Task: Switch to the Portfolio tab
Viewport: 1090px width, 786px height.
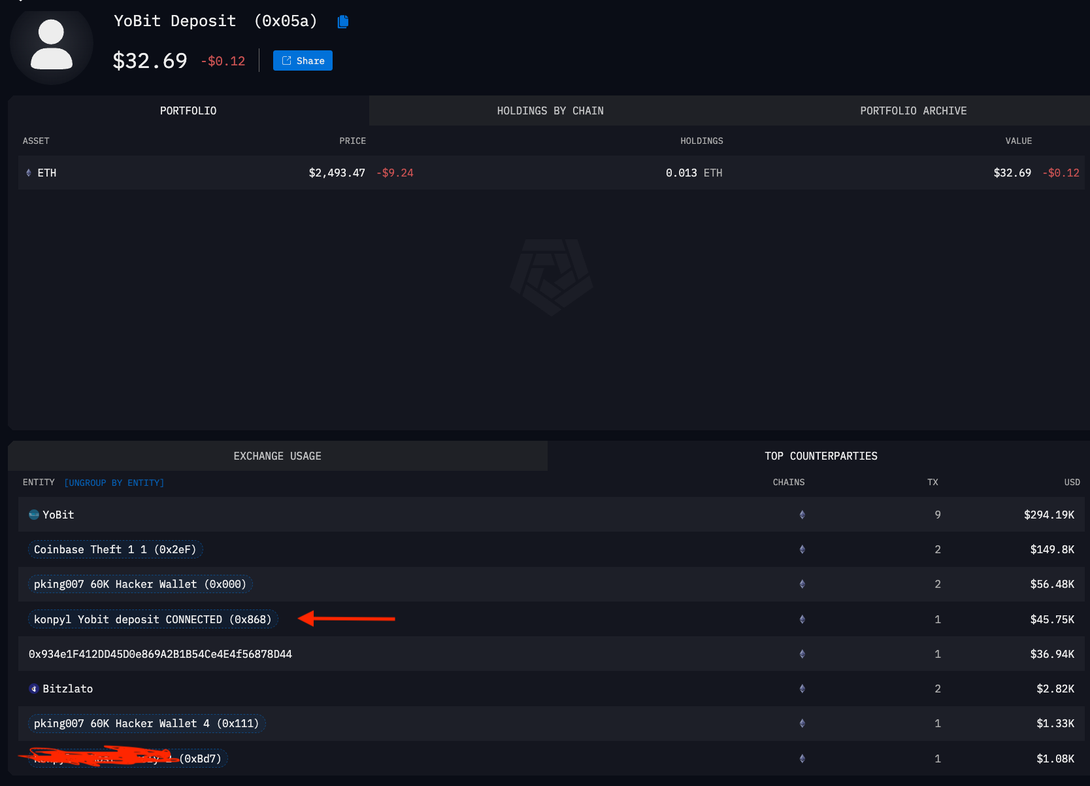Action: point(188,111)
